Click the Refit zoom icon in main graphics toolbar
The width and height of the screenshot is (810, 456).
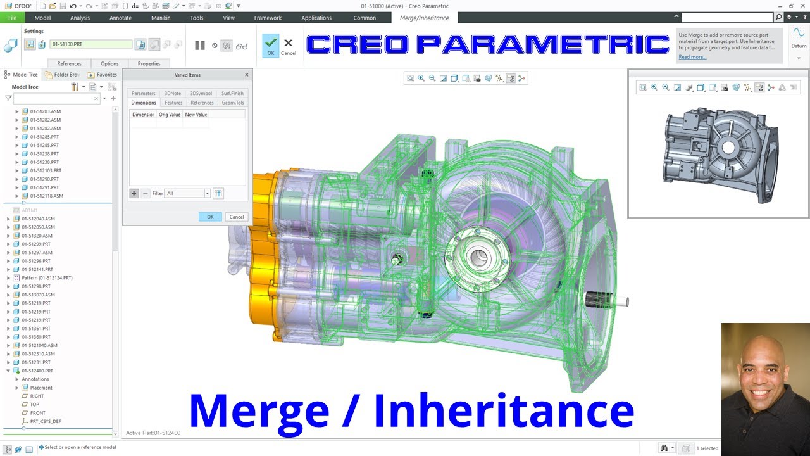click(410, 78)
